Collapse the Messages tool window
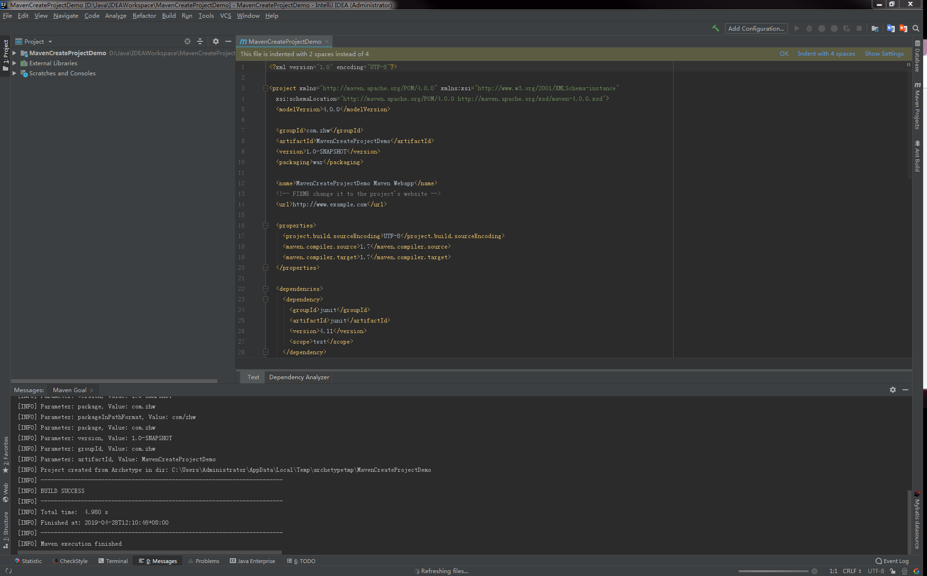Viewport: 927px width, 576px height. click(905, 389)
